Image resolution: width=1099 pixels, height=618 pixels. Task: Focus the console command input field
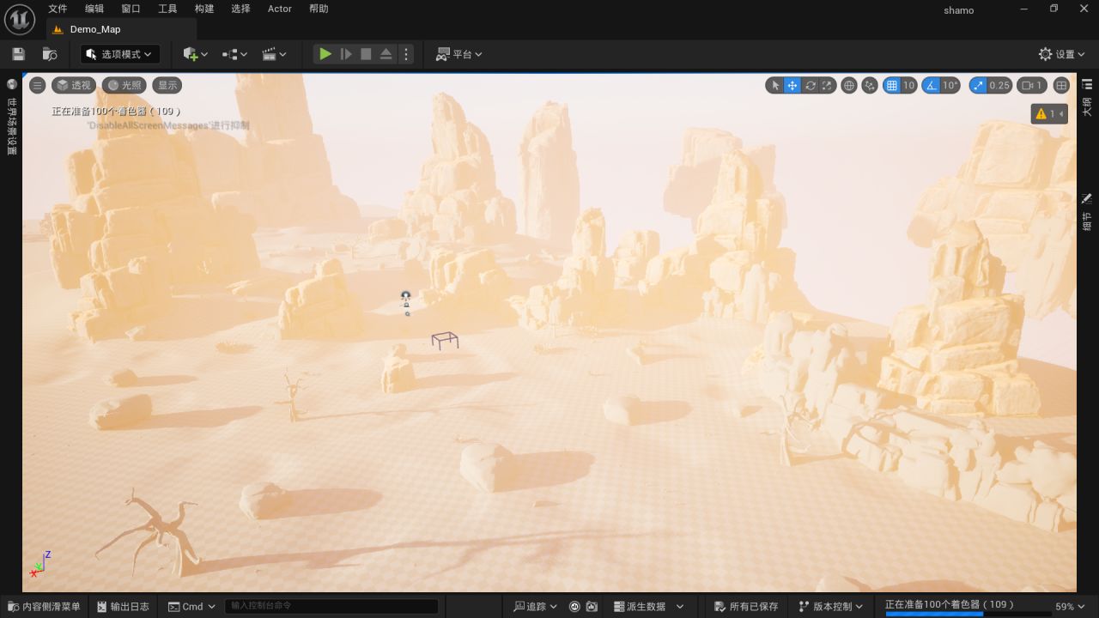coord(331,606)
